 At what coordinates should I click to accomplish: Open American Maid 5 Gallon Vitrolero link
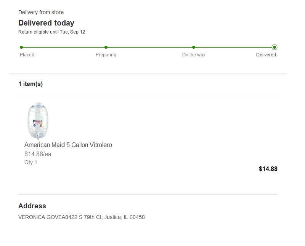(68, 145)
